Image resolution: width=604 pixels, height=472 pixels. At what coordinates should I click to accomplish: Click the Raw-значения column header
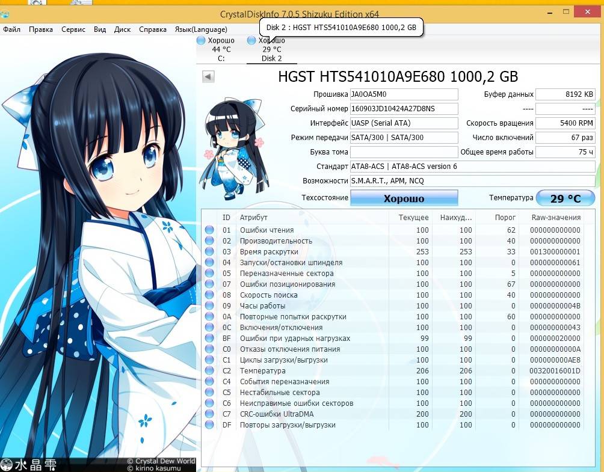click(x=556, y=218)
